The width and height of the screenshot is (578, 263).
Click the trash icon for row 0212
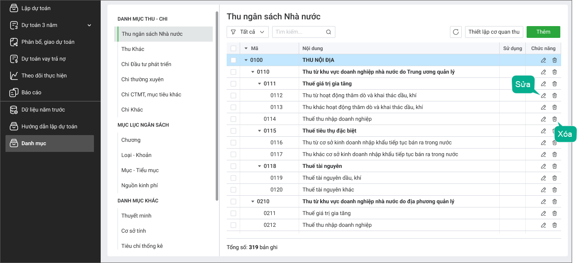click(554, 225)
